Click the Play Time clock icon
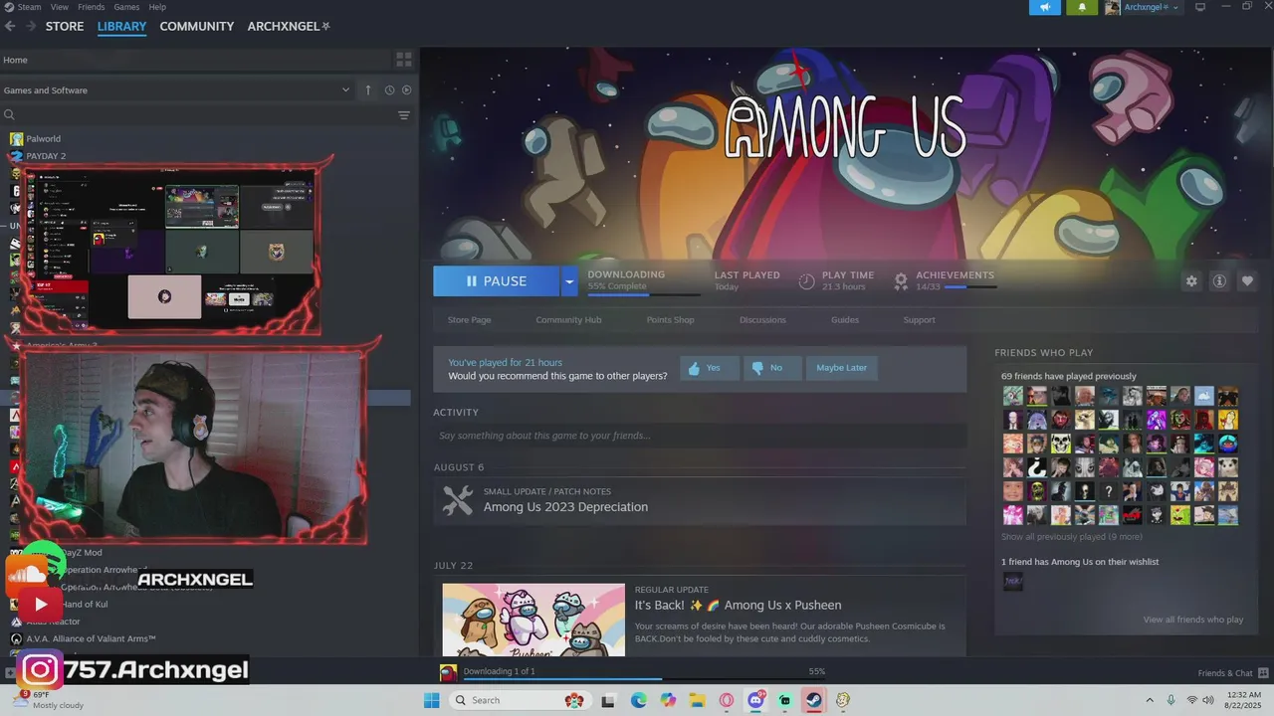The image size is (1274, 716). (807, 281)
